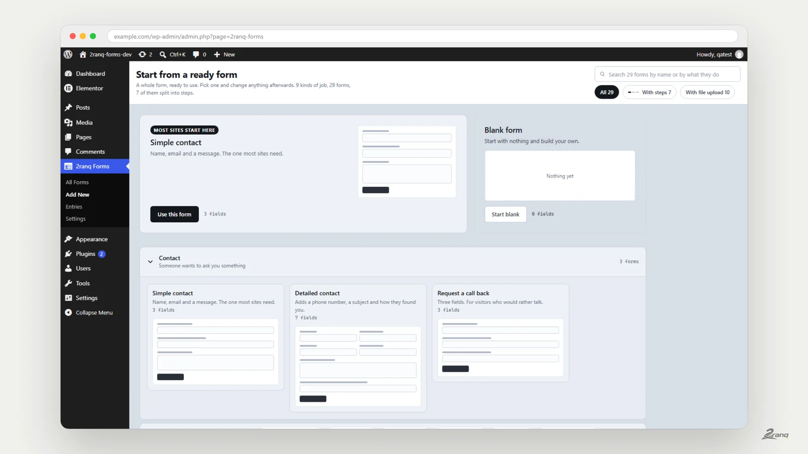808x454 pixels.
Task: Click the New link in admin bar
Action: pos(229,54)
